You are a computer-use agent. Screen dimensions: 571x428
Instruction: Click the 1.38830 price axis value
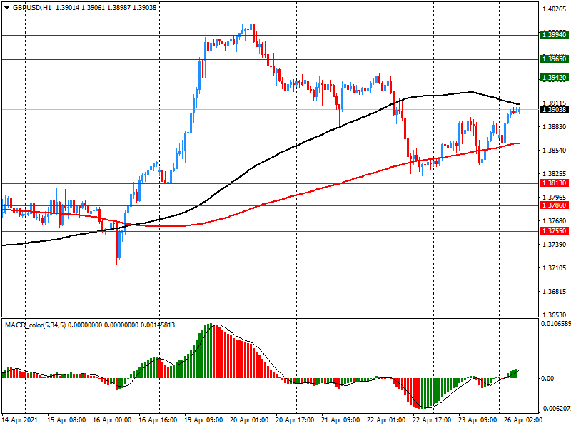coord(555,127)
